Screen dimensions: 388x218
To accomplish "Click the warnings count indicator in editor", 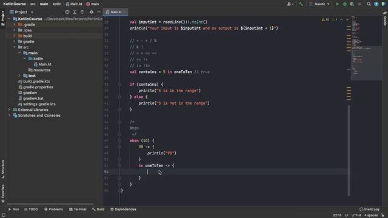I will (325, 19).
